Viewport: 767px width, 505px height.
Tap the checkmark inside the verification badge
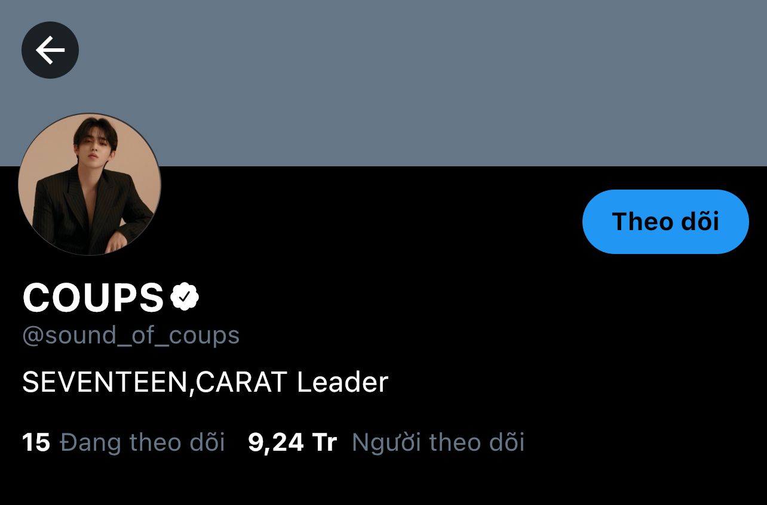pyautogui.click(x=185, y=297)
